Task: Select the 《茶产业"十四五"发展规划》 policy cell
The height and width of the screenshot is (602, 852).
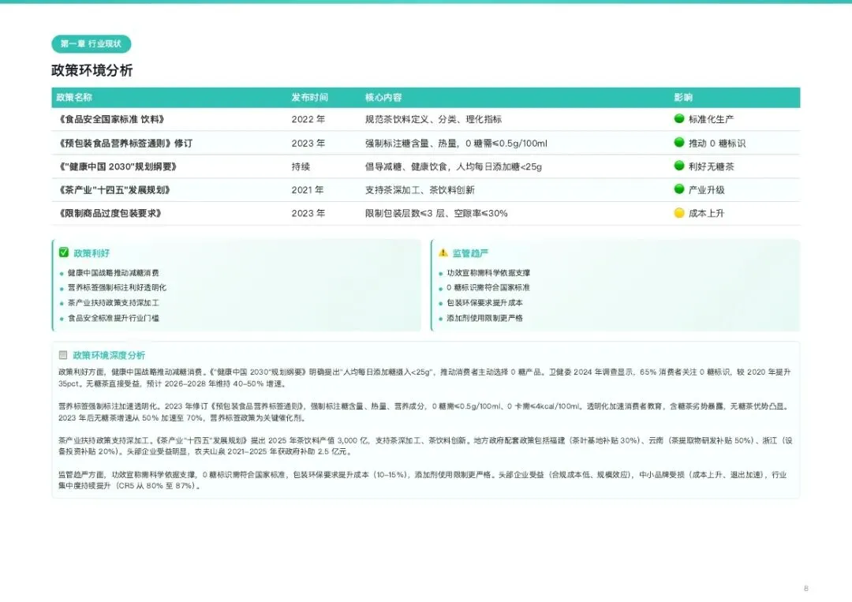Action: [x=114, y=190]
